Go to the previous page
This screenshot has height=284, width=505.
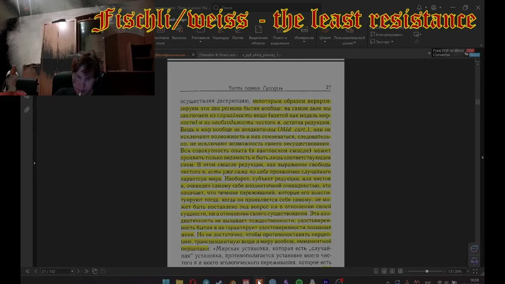point(36,271)
